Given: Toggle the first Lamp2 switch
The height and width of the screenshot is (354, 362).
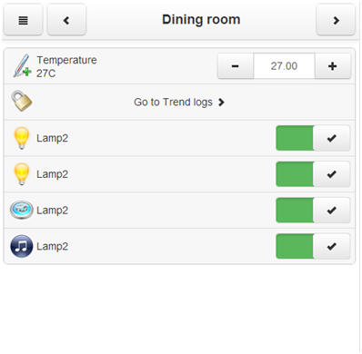Looking at the screenshot, I should point(313,138).
